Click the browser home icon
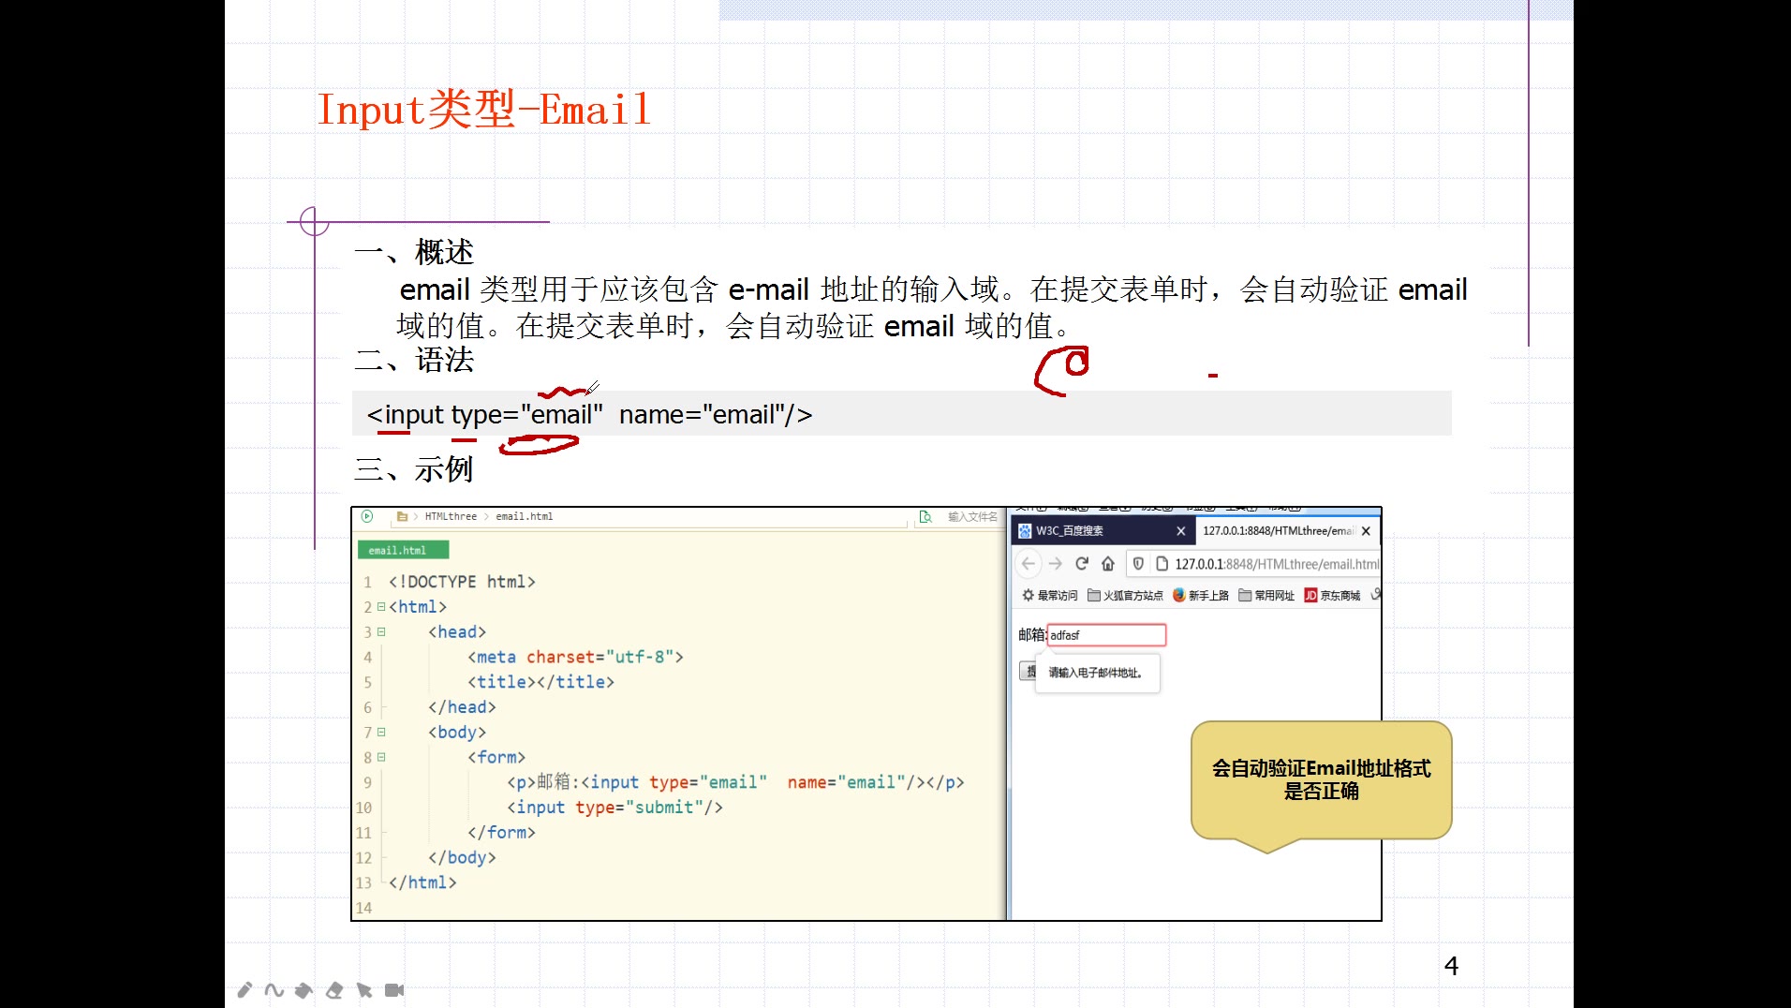Image resolution: width=1791 pixels, height=1008 pixels. pos(1108,564)
